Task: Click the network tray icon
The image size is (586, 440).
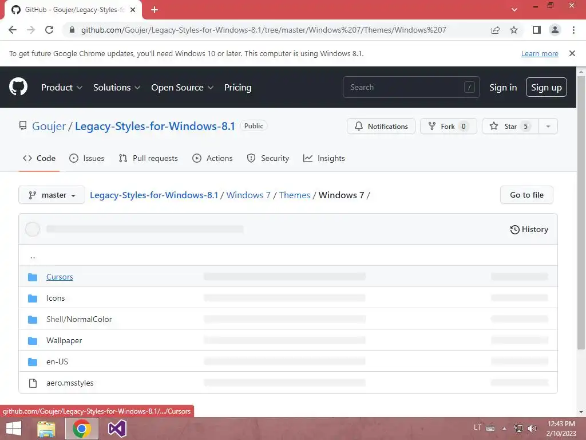Action: 518,429
